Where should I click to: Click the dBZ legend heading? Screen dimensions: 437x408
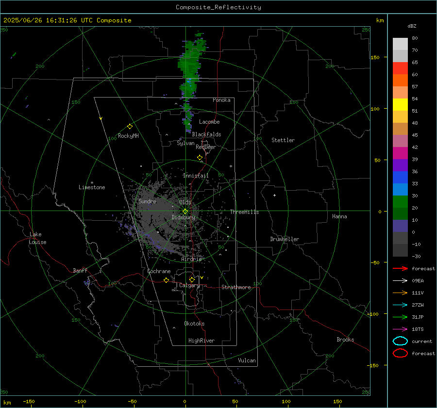[x=412, y=26]
